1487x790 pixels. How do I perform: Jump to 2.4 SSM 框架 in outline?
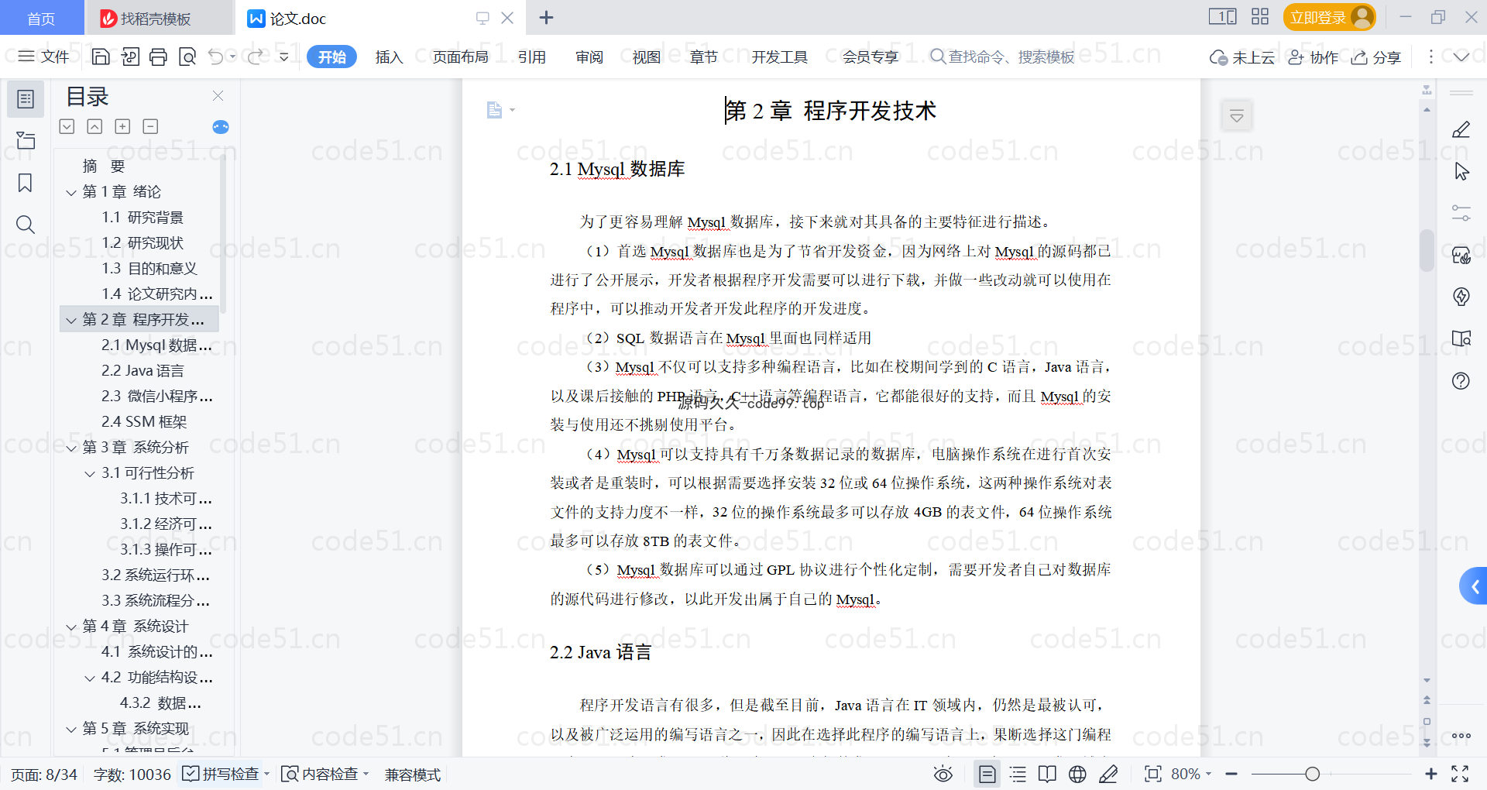point(144,422)
